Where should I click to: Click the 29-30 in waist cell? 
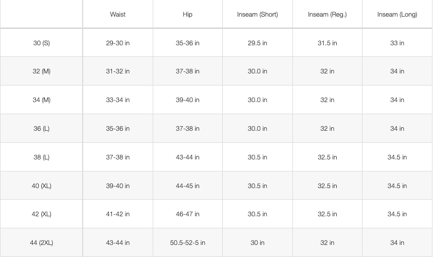click(x=117, y=43)
